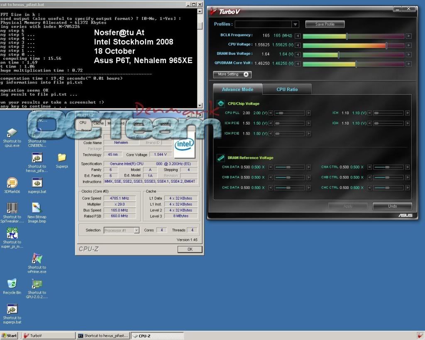Image resolution: width=425 pixels, height=340 pixels.
Task: Decrease CPU PLL voltage with left arrow
Action: point(271,113)
